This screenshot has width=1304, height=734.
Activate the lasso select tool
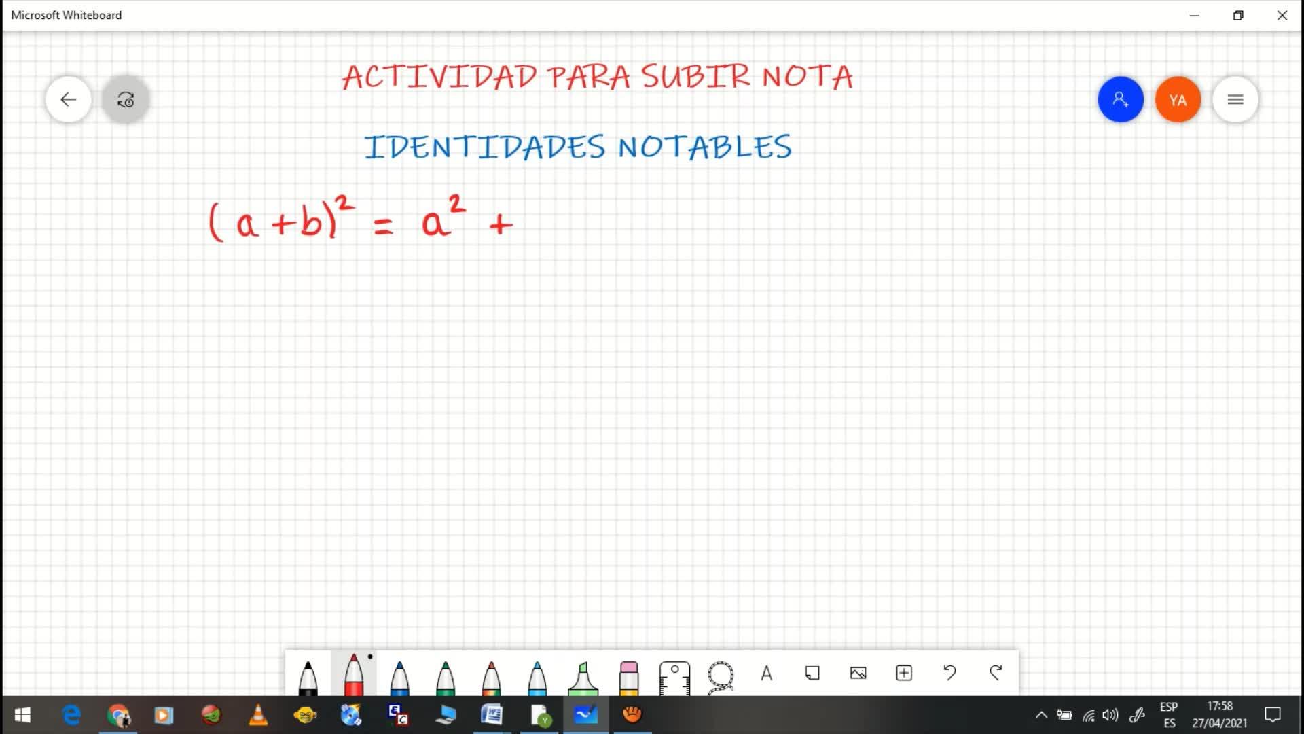721,677
